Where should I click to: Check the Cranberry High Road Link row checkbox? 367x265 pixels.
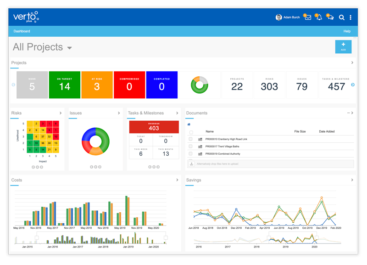pos(190,139)
